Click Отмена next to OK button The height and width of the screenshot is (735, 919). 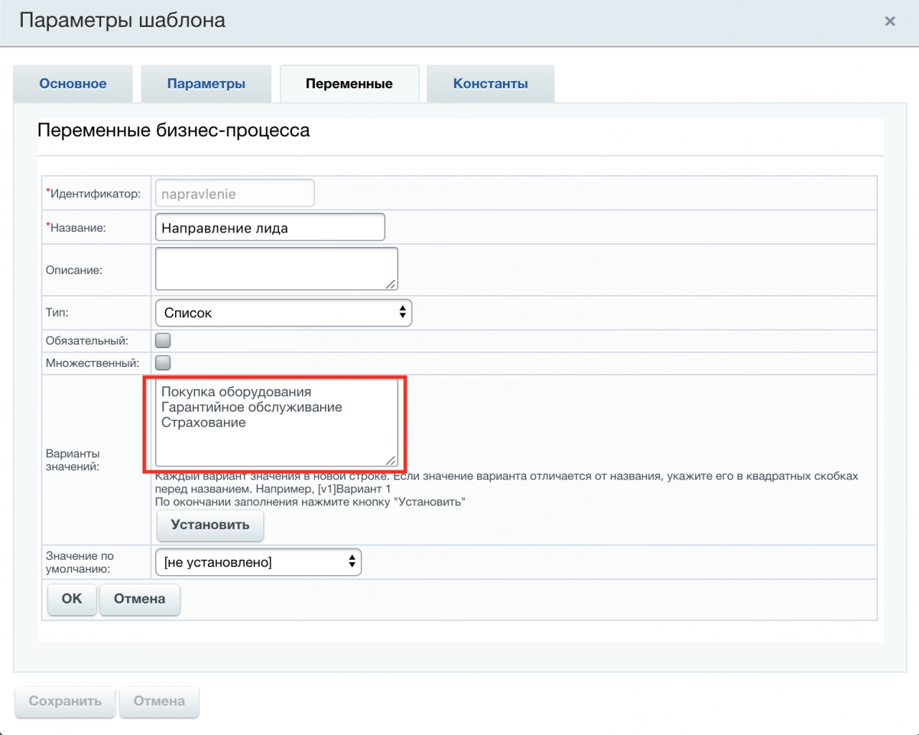pyautogui.click(x=140, y=599)
